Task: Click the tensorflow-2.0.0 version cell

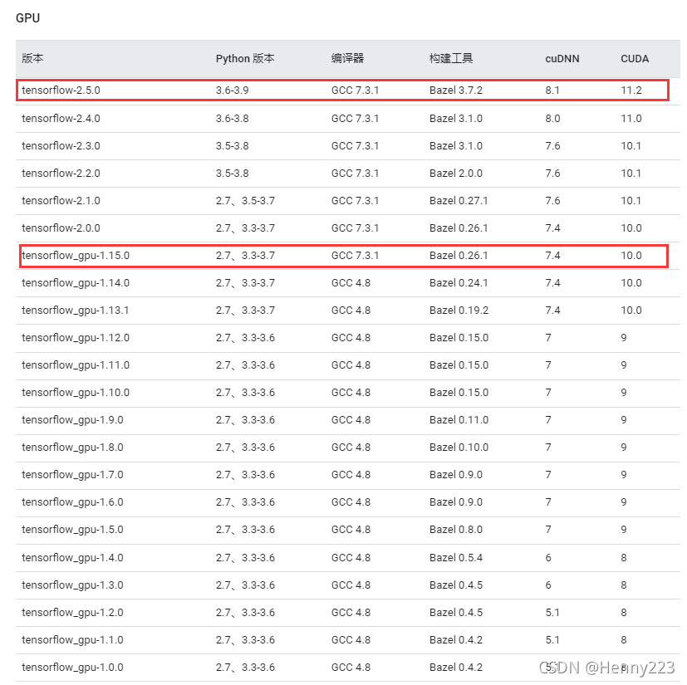Action: pos(61,228)
